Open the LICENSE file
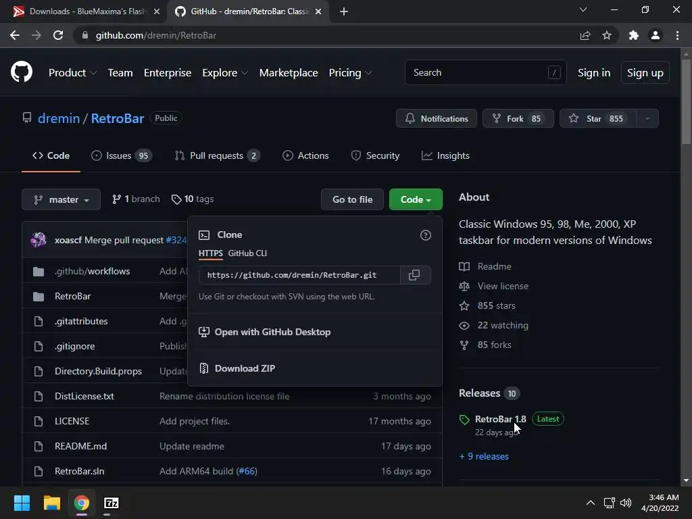 point(72,421)
